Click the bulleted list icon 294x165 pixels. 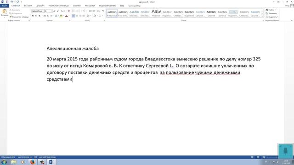tap(73, 11)
